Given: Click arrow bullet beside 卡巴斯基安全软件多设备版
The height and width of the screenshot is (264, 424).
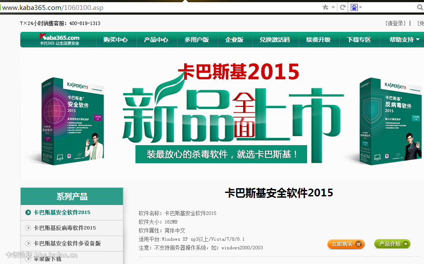Looking at the screenshot, I should 28,243.
